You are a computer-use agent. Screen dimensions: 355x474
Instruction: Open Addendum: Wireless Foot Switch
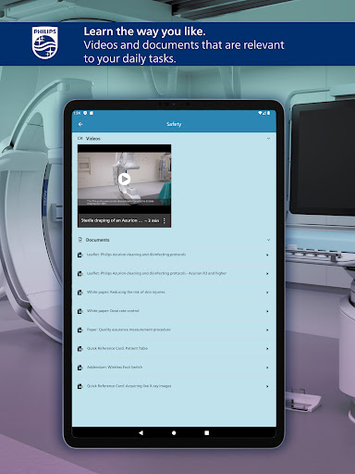pos(174,368)
